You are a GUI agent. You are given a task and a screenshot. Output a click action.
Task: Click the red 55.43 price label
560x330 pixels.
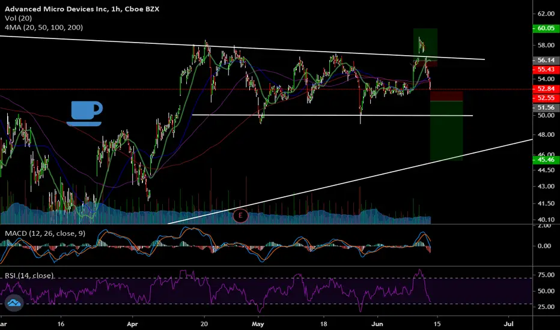(546, 70)
